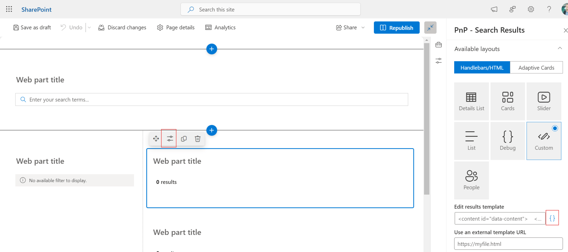Viewport: 568px width, 252px height.
Task: Open the template editor with the braces icon
Action: point(552,218)
